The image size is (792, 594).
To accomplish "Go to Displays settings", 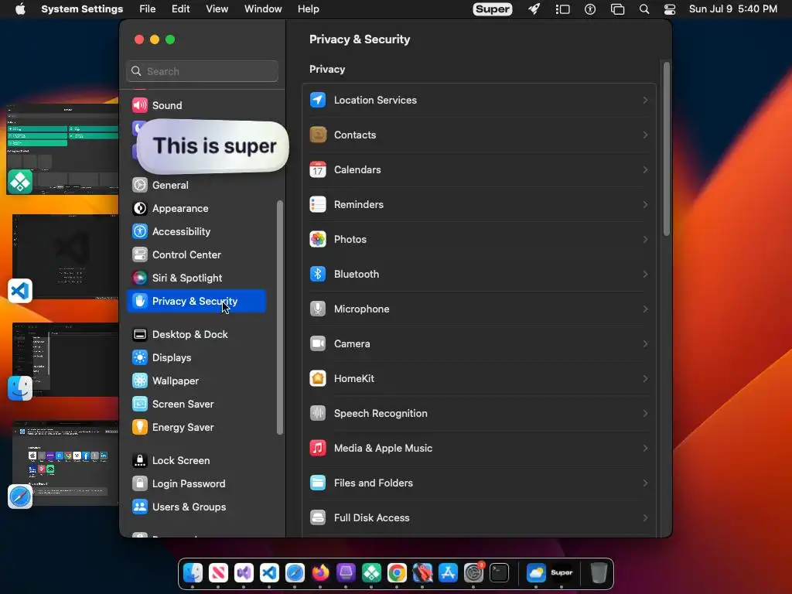I will coord(196,357).
